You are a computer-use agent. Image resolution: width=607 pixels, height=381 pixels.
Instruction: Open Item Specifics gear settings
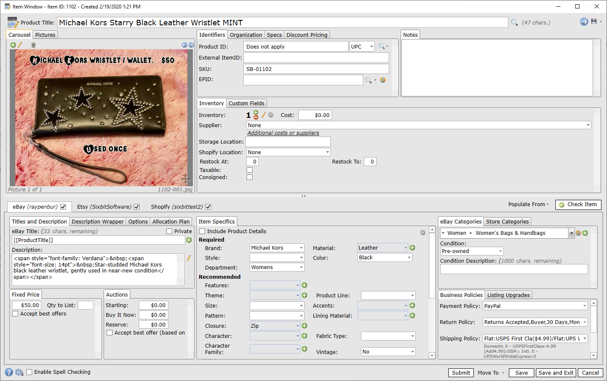423,232
